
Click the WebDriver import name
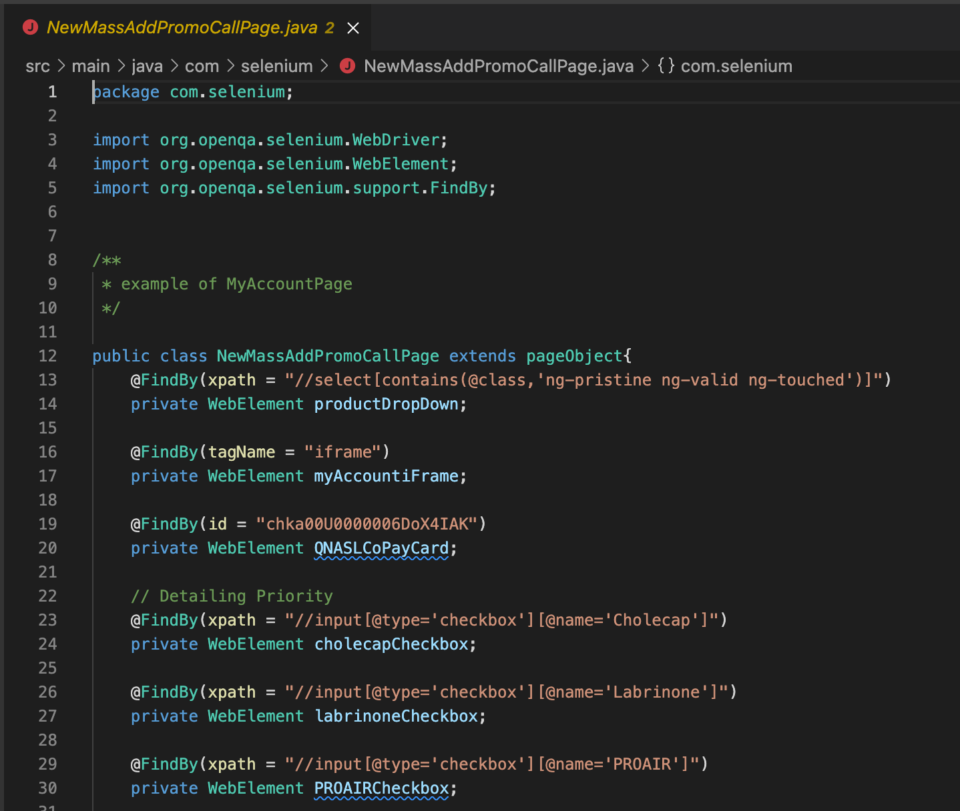click(396, 139)
